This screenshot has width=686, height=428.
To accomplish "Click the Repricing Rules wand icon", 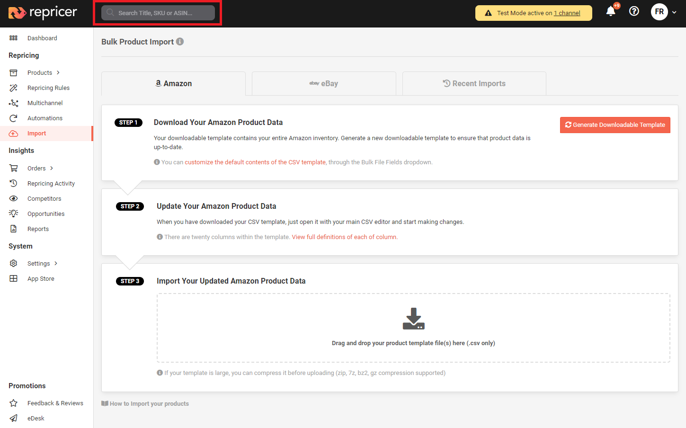I will click(x=13, y=88).
